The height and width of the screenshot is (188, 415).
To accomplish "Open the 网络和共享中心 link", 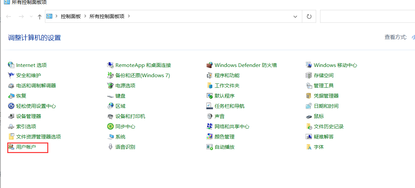I will 232,126.
